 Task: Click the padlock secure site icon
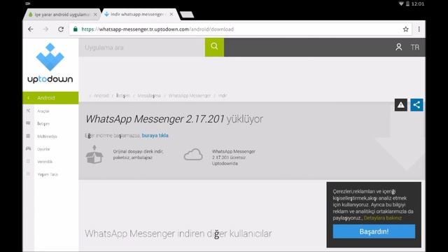coord(76,29)
